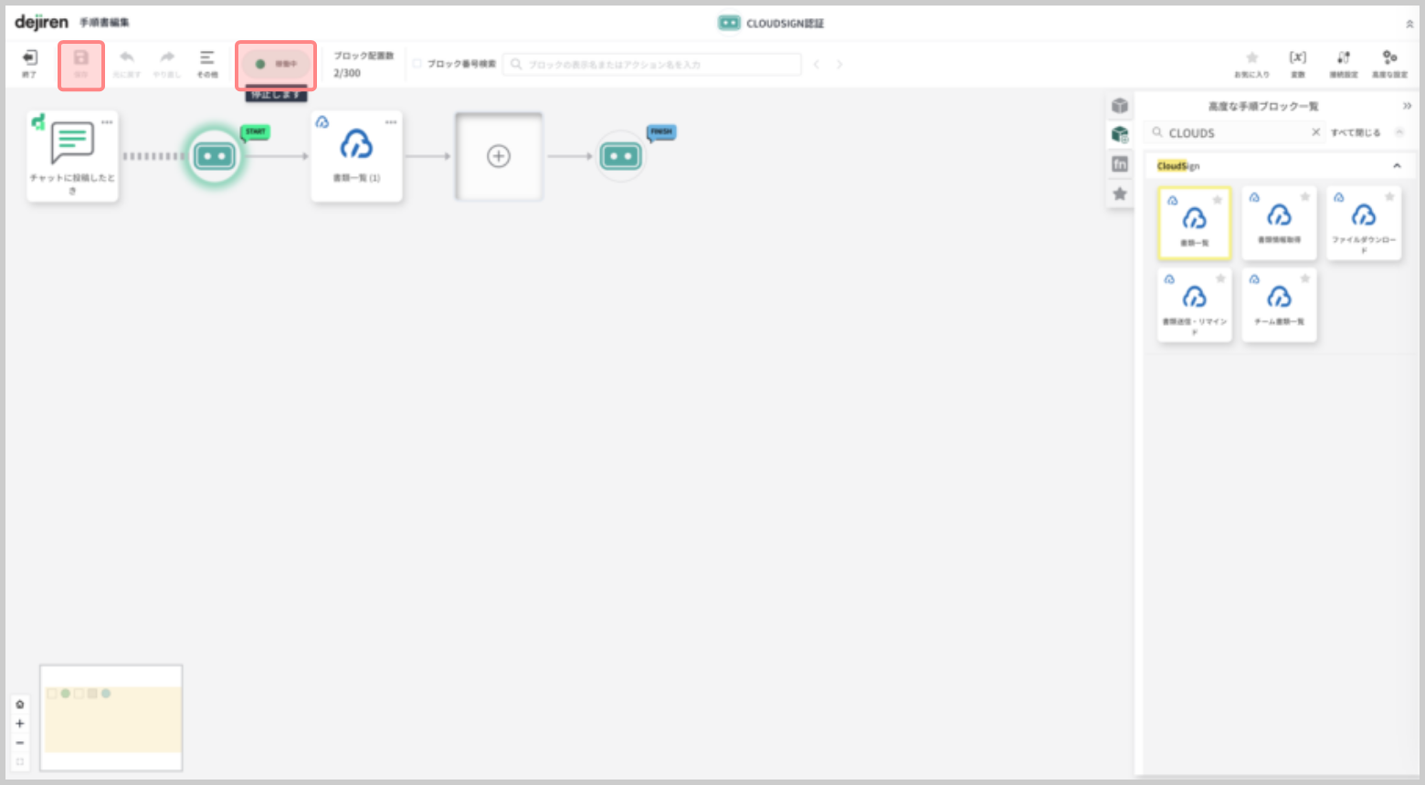Viewport: 1425px width, 785px height.
Task: Favorite the チーム書類一覧 block star
Action: tap(1305, 278)
